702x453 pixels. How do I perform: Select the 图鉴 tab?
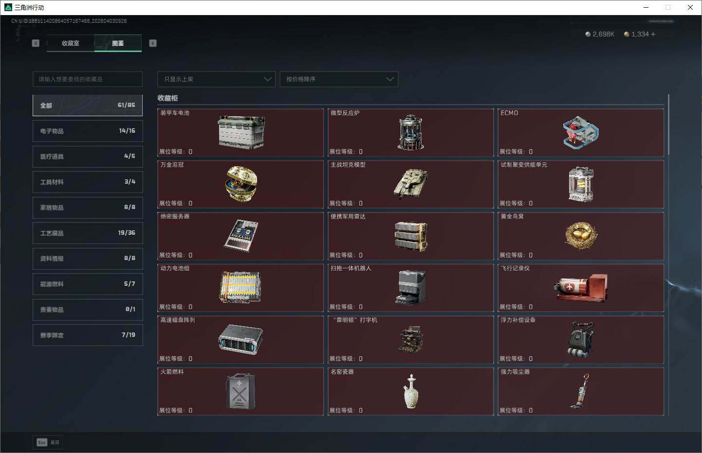click(118, 43)
